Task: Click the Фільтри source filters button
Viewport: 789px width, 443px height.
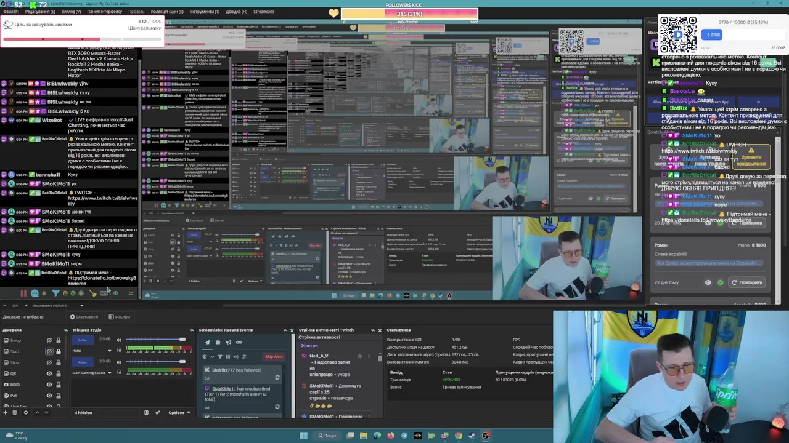Action: click(119, 317)
